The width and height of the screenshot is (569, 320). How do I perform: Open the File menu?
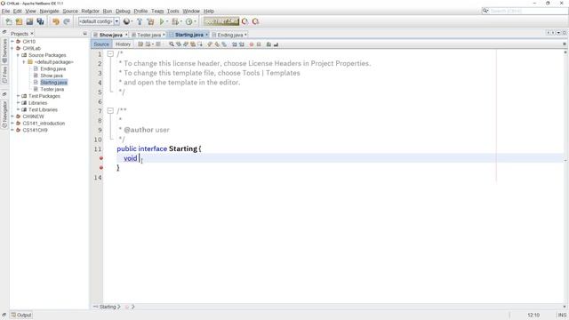pos(5,12)
